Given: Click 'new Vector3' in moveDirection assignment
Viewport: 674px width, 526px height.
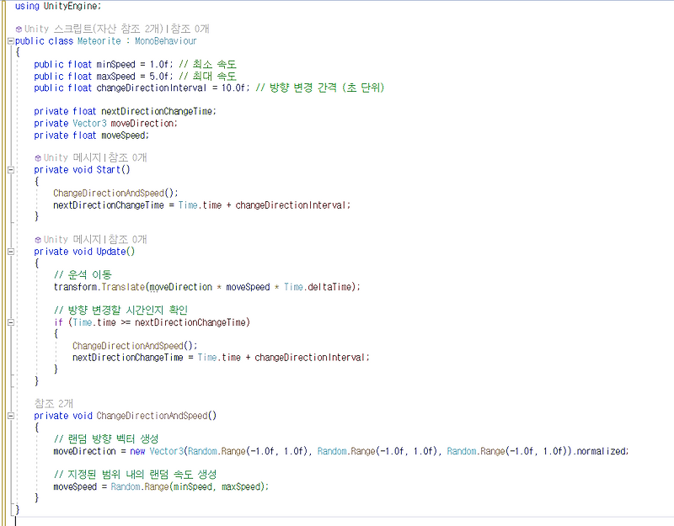Looking at the screenshot, I should [x=157, y=451].
